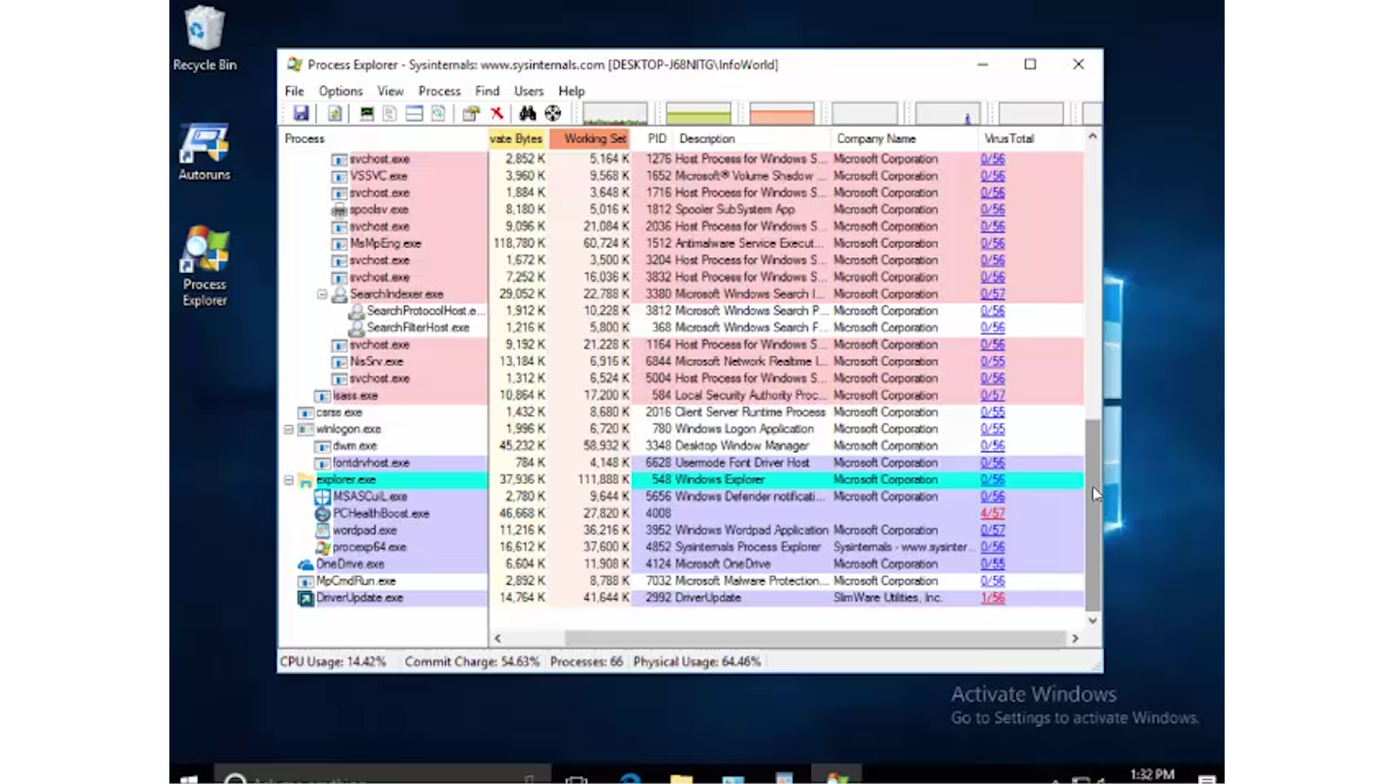This screenshot has width=1394, height=784.
Task: Click the red X Kill Process icon
Action: pyautogui.click(x=497, y=113)
